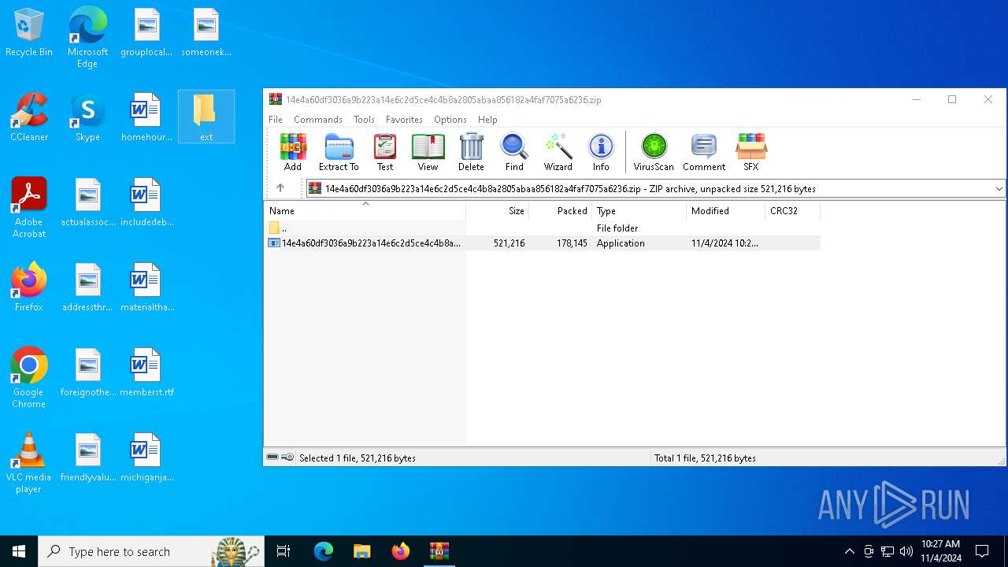Sort by Modified column header
1008x567 pixels.
pyautogui.click(x=725, y=211)
